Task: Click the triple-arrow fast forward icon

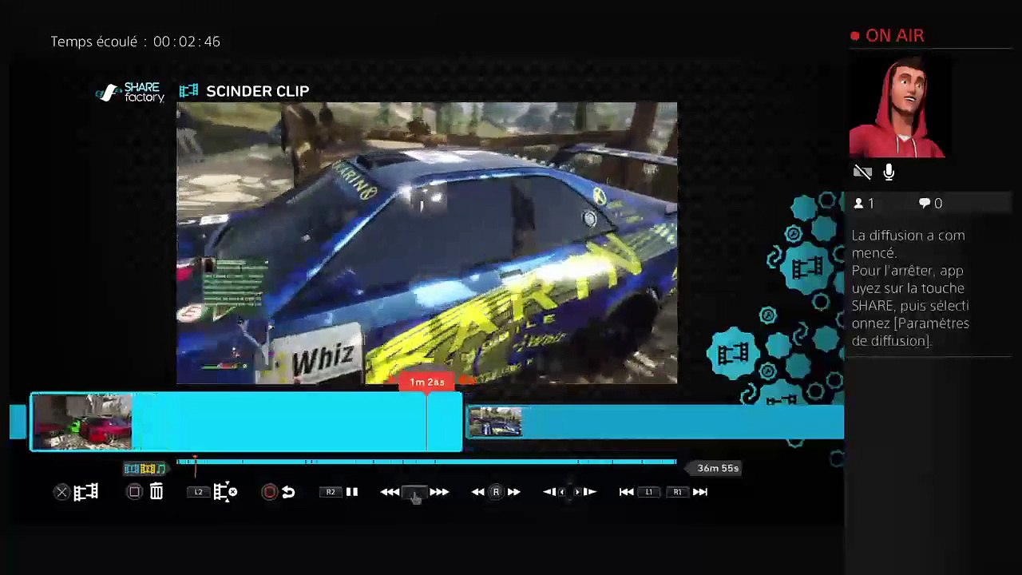Action: point(439,492)
